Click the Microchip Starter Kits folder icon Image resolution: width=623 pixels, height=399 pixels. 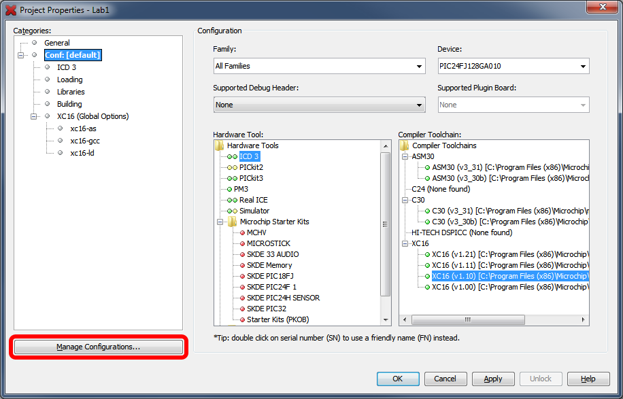point(232,222)
